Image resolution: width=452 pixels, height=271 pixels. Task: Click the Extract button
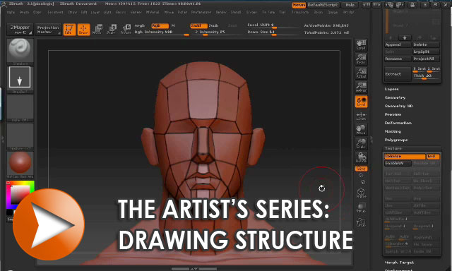click(x=398, y=73)
